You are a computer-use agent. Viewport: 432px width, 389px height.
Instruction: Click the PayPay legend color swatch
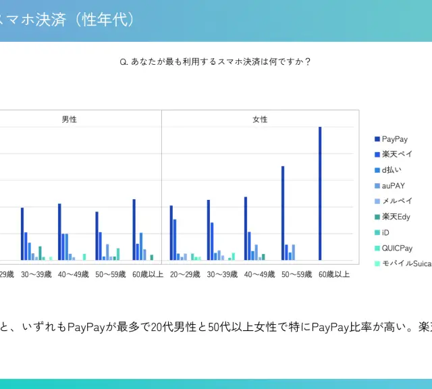tap(377, 139)
